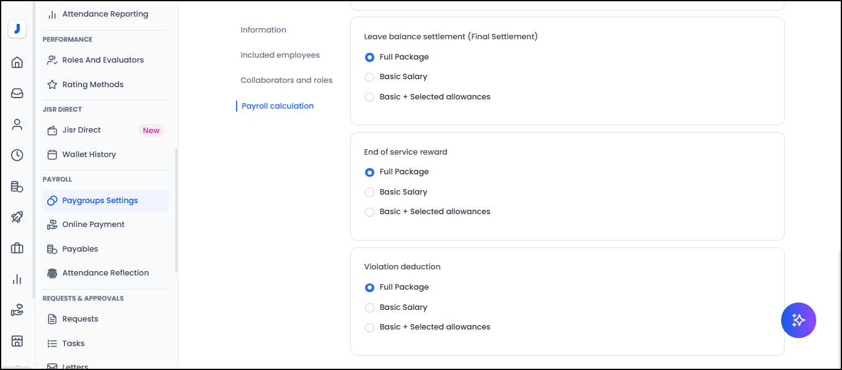Viewport: 842px width, 370px height.
Task: Select Basic Salary for Leave balance settlement
Action: 369,77
